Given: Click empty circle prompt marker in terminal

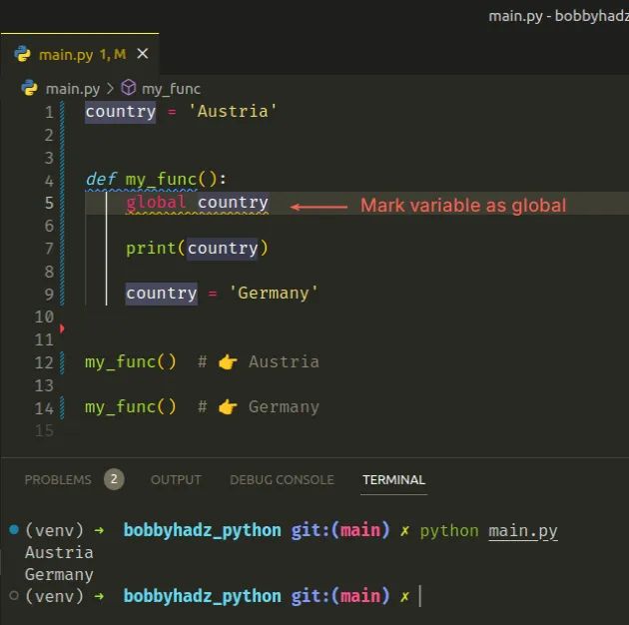Looking at the screenshot, I should (x=14, y=596).
